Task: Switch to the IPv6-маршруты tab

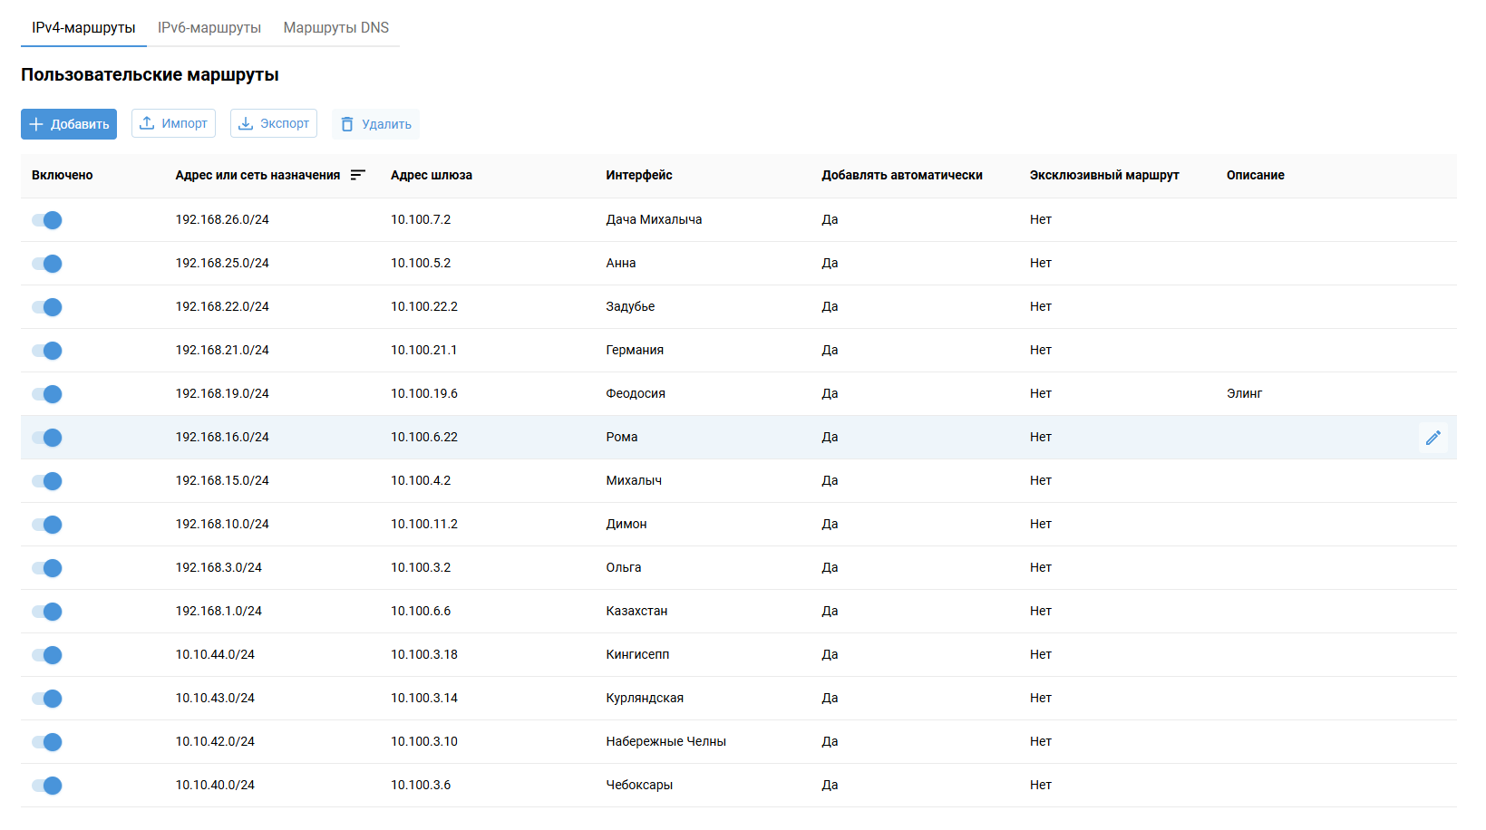Action: coord(209,28)
